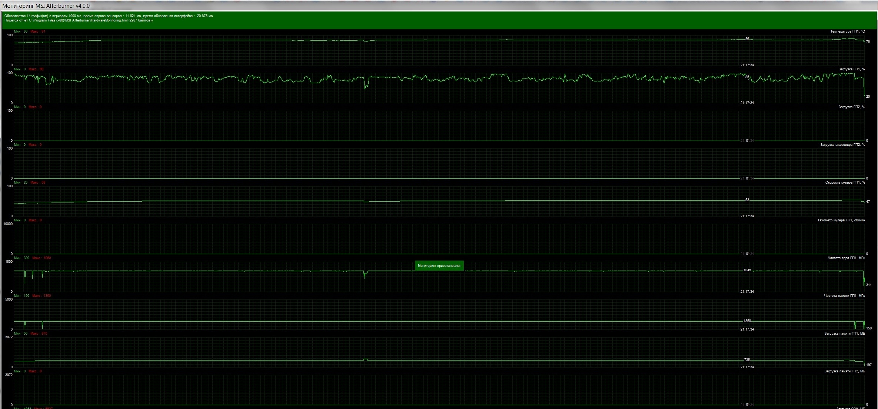Click the 'Загрузка памяти ГП1, МБ' label
Image resolution: width=878 pixels, height=409 pixels.
(x=844, y=333)
